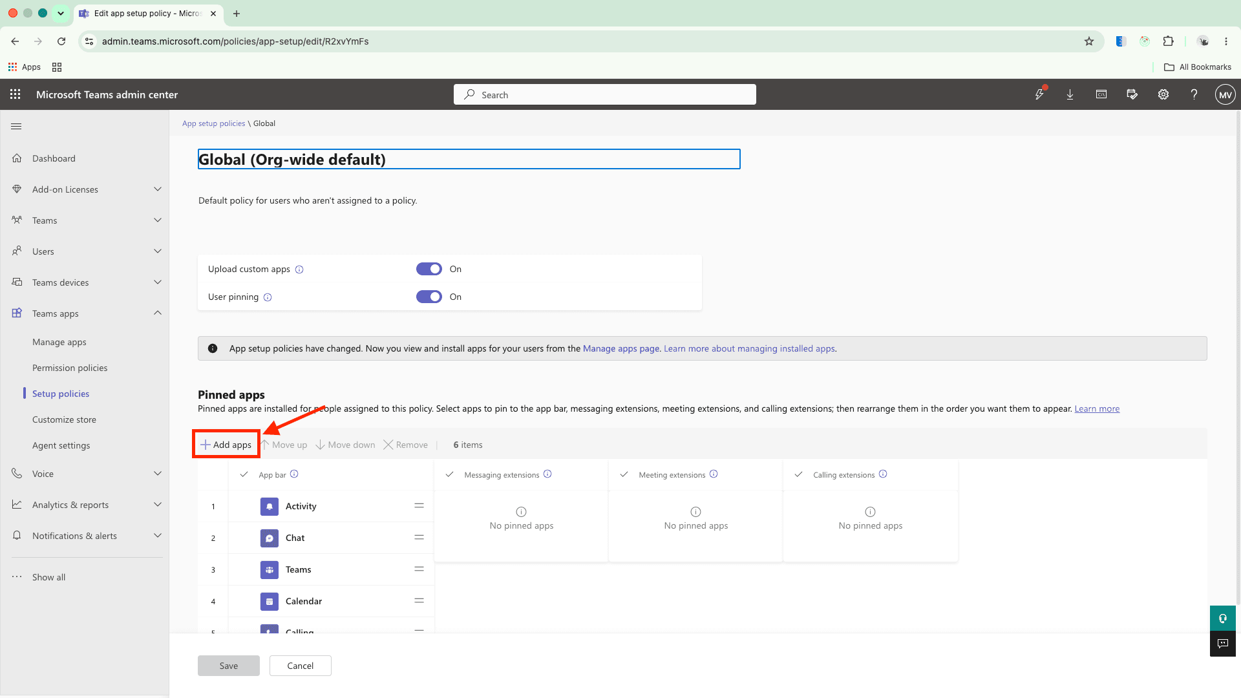1241x698 pixels.
Task: Click the Meeting extensions info icon
Action: tap(714, 474)
